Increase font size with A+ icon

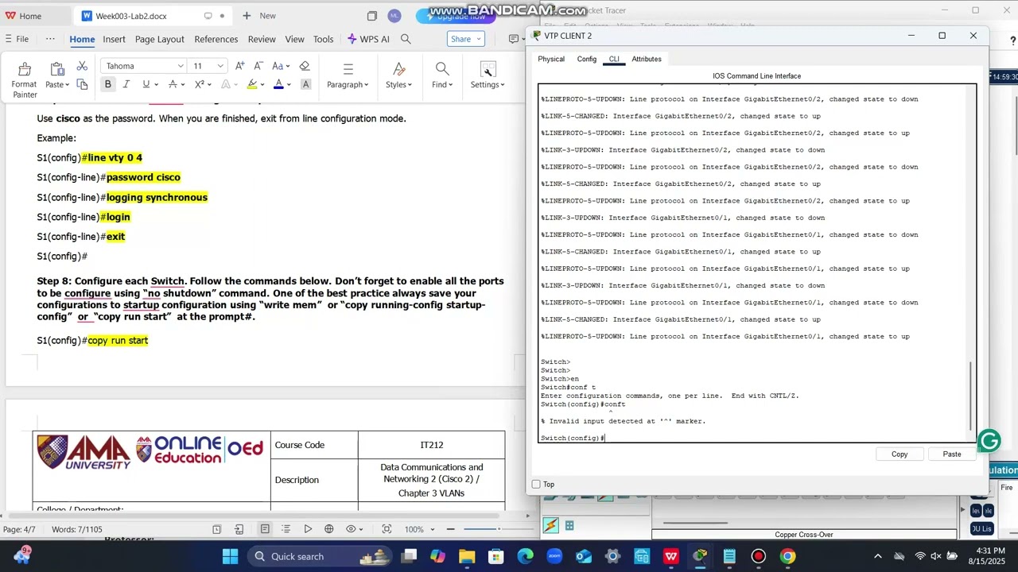[239, 66]
